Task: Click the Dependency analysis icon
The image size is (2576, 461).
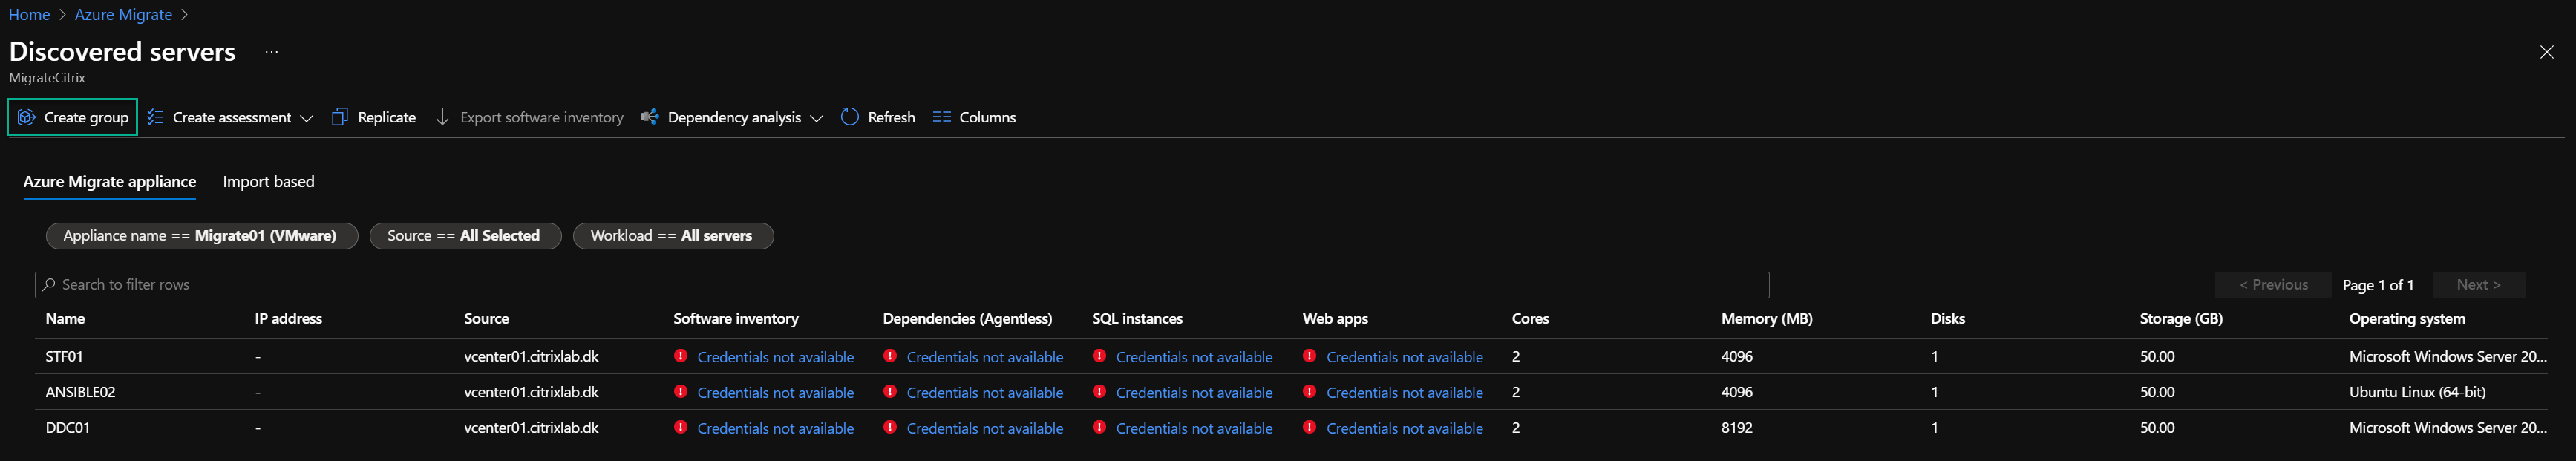Action: click(x=650, y=117)
